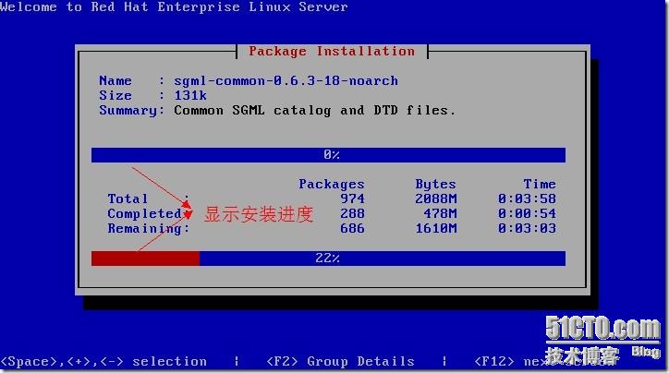669x373 pixels.
Task: Click the 22% overall progress bar
Action: pyautogui.click(x=328, y=259)
